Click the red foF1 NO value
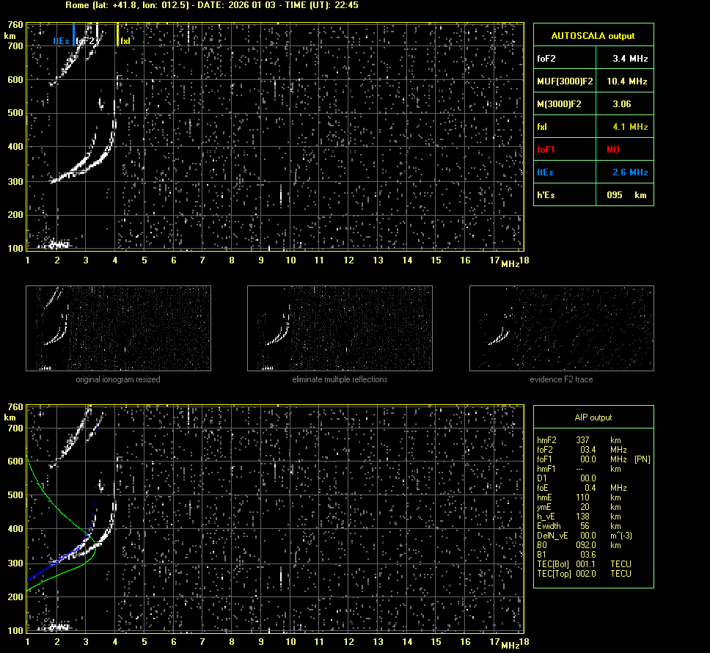The width and height of the screenshot is (710, 653). pos(613,150)
